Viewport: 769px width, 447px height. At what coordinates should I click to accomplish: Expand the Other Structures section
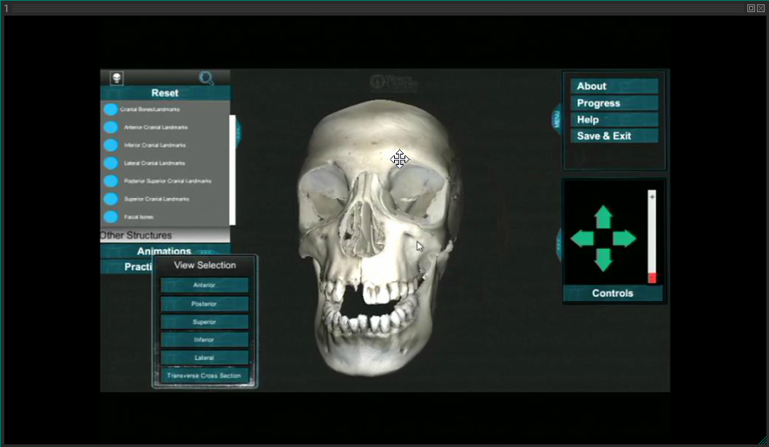[165, 235]
